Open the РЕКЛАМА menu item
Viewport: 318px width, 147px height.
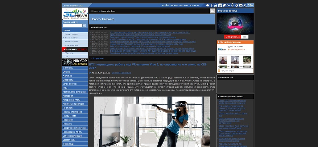174,6
